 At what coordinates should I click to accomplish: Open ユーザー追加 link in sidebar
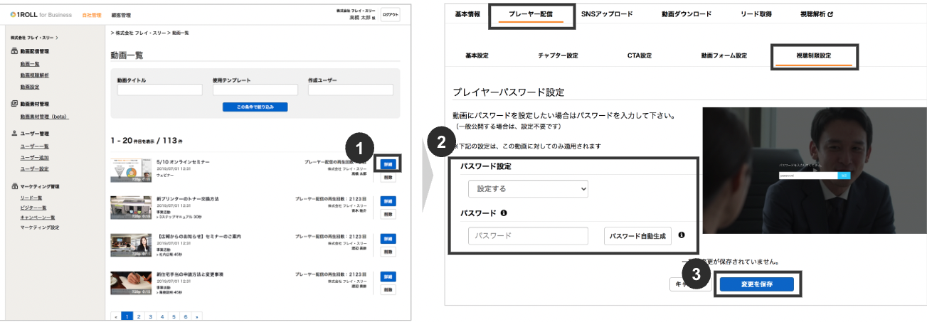(34, 157)
